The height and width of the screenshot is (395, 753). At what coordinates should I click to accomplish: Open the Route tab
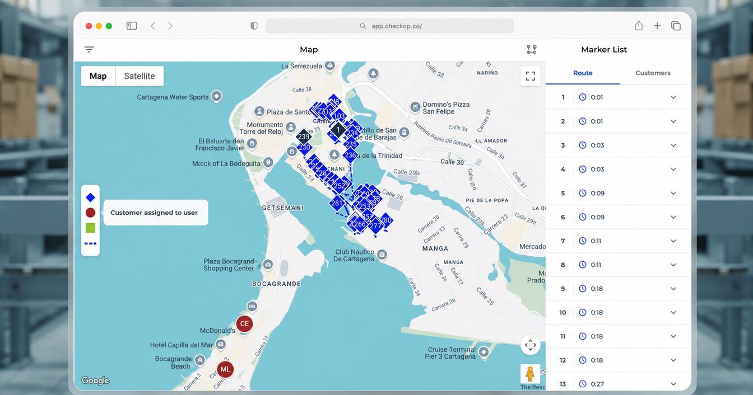(x=583, y=73)
